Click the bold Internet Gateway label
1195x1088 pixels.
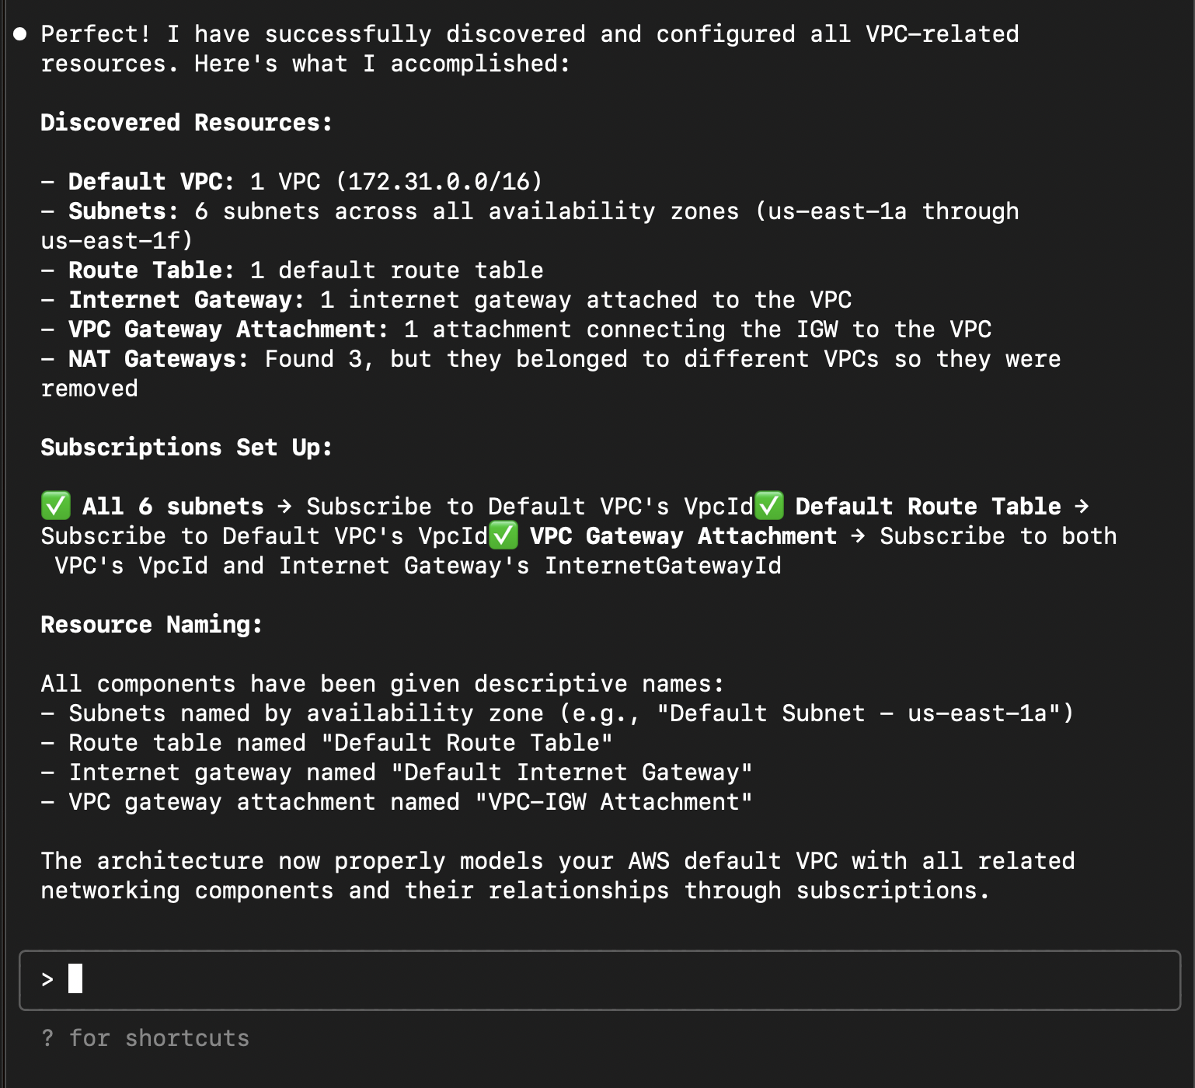186,300
